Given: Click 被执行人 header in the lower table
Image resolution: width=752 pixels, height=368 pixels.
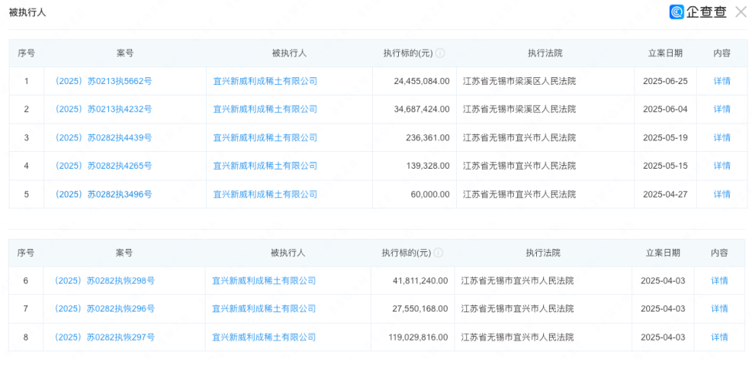Looking at the screenshot, I should 288,253.
